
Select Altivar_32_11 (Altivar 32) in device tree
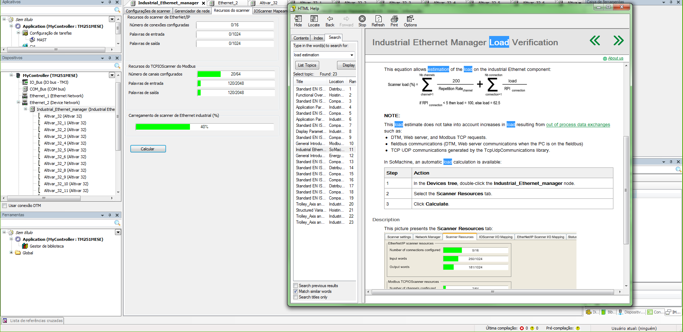(x=66, y=191)
